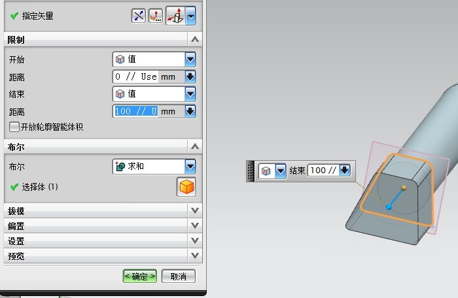The height and width of the screenshot is (298, 458).
Task: Open start distance options arrow menu
Action: pos(190,76)
